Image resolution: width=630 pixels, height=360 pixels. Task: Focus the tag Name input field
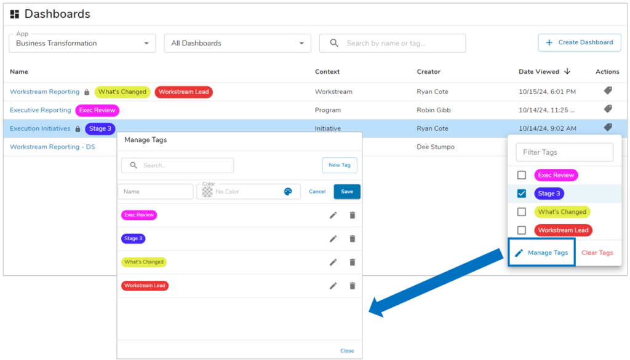coord(156,192)
